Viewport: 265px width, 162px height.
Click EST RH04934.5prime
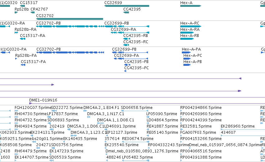[x=31, y=126]
